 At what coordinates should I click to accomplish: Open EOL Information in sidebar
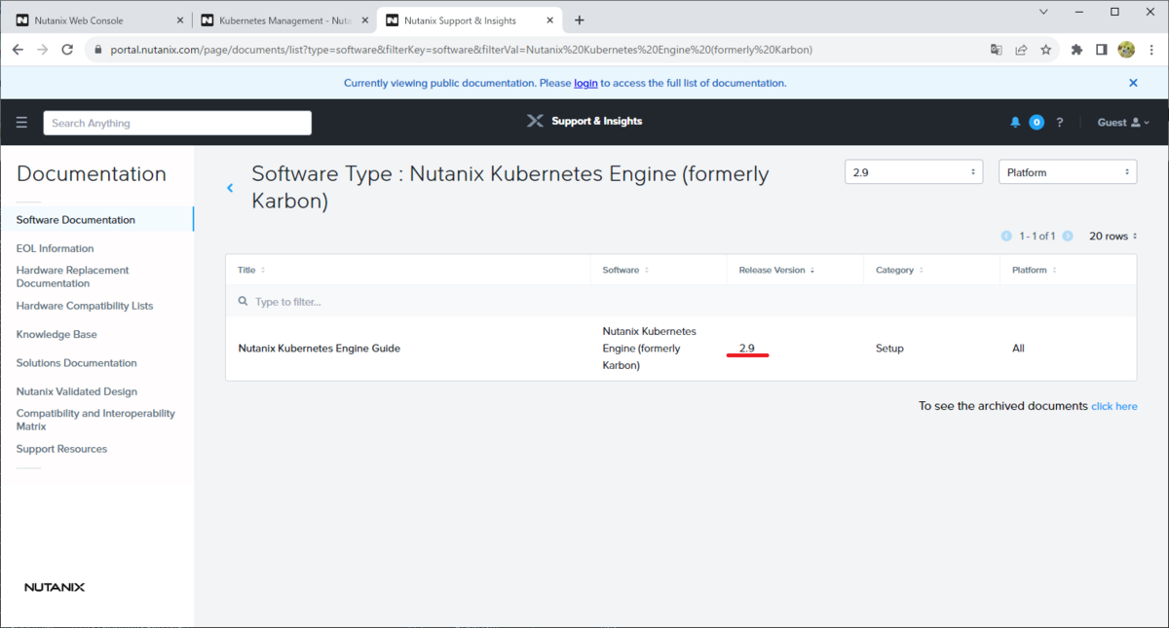(x=56, y=248)
